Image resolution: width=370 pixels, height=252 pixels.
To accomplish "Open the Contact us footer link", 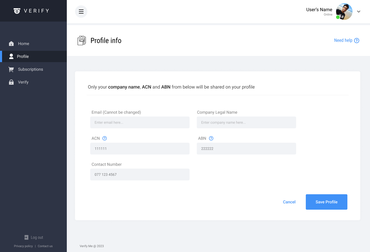I will (45, 246).
